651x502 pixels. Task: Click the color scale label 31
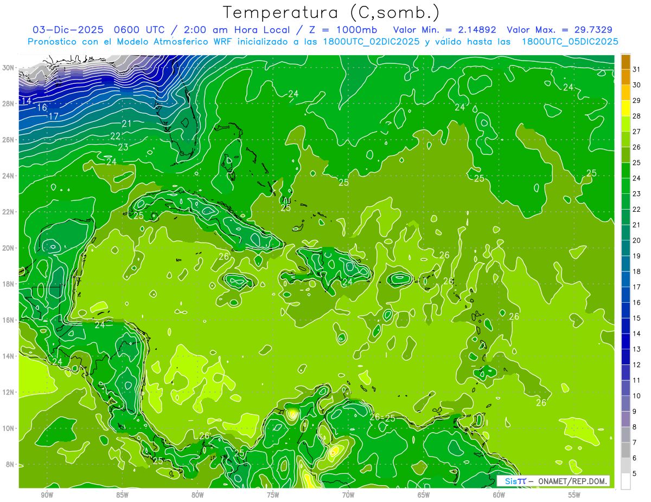[x=636, y=69]
